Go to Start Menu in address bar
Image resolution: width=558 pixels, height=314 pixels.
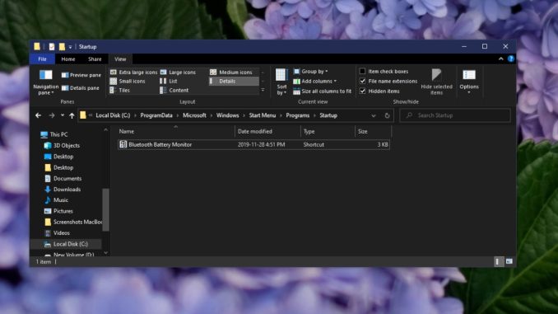(263, 115)
